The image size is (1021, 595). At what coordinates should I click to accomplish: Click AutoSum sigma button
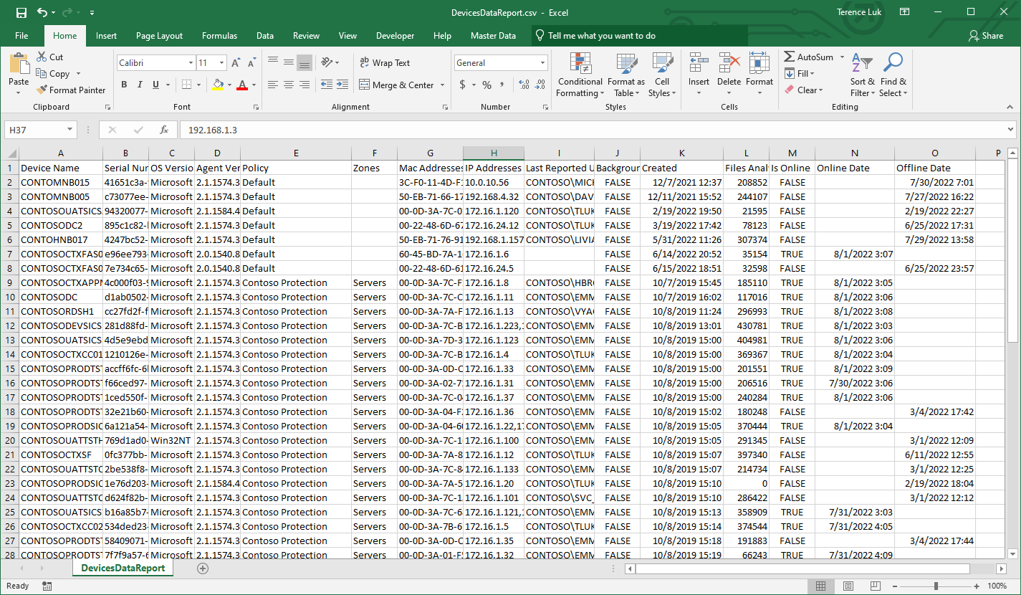pos(809,57)
